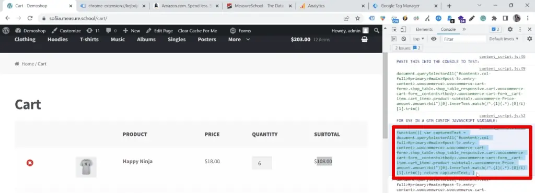Clear console with the ban icon
Screen dimensions: 535x193
point(404,39)
